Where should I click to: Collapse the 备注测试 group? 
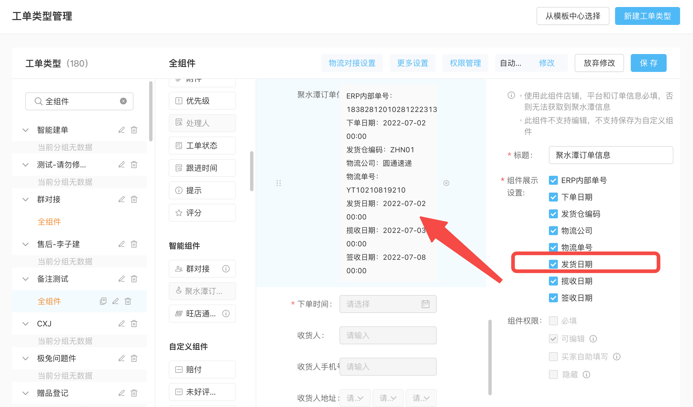coord(26,279)
